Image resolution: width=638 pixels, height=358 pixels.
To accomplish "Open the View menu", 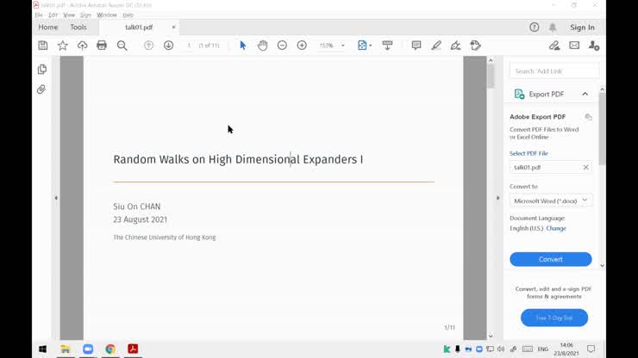I will [x=69, y=15].
